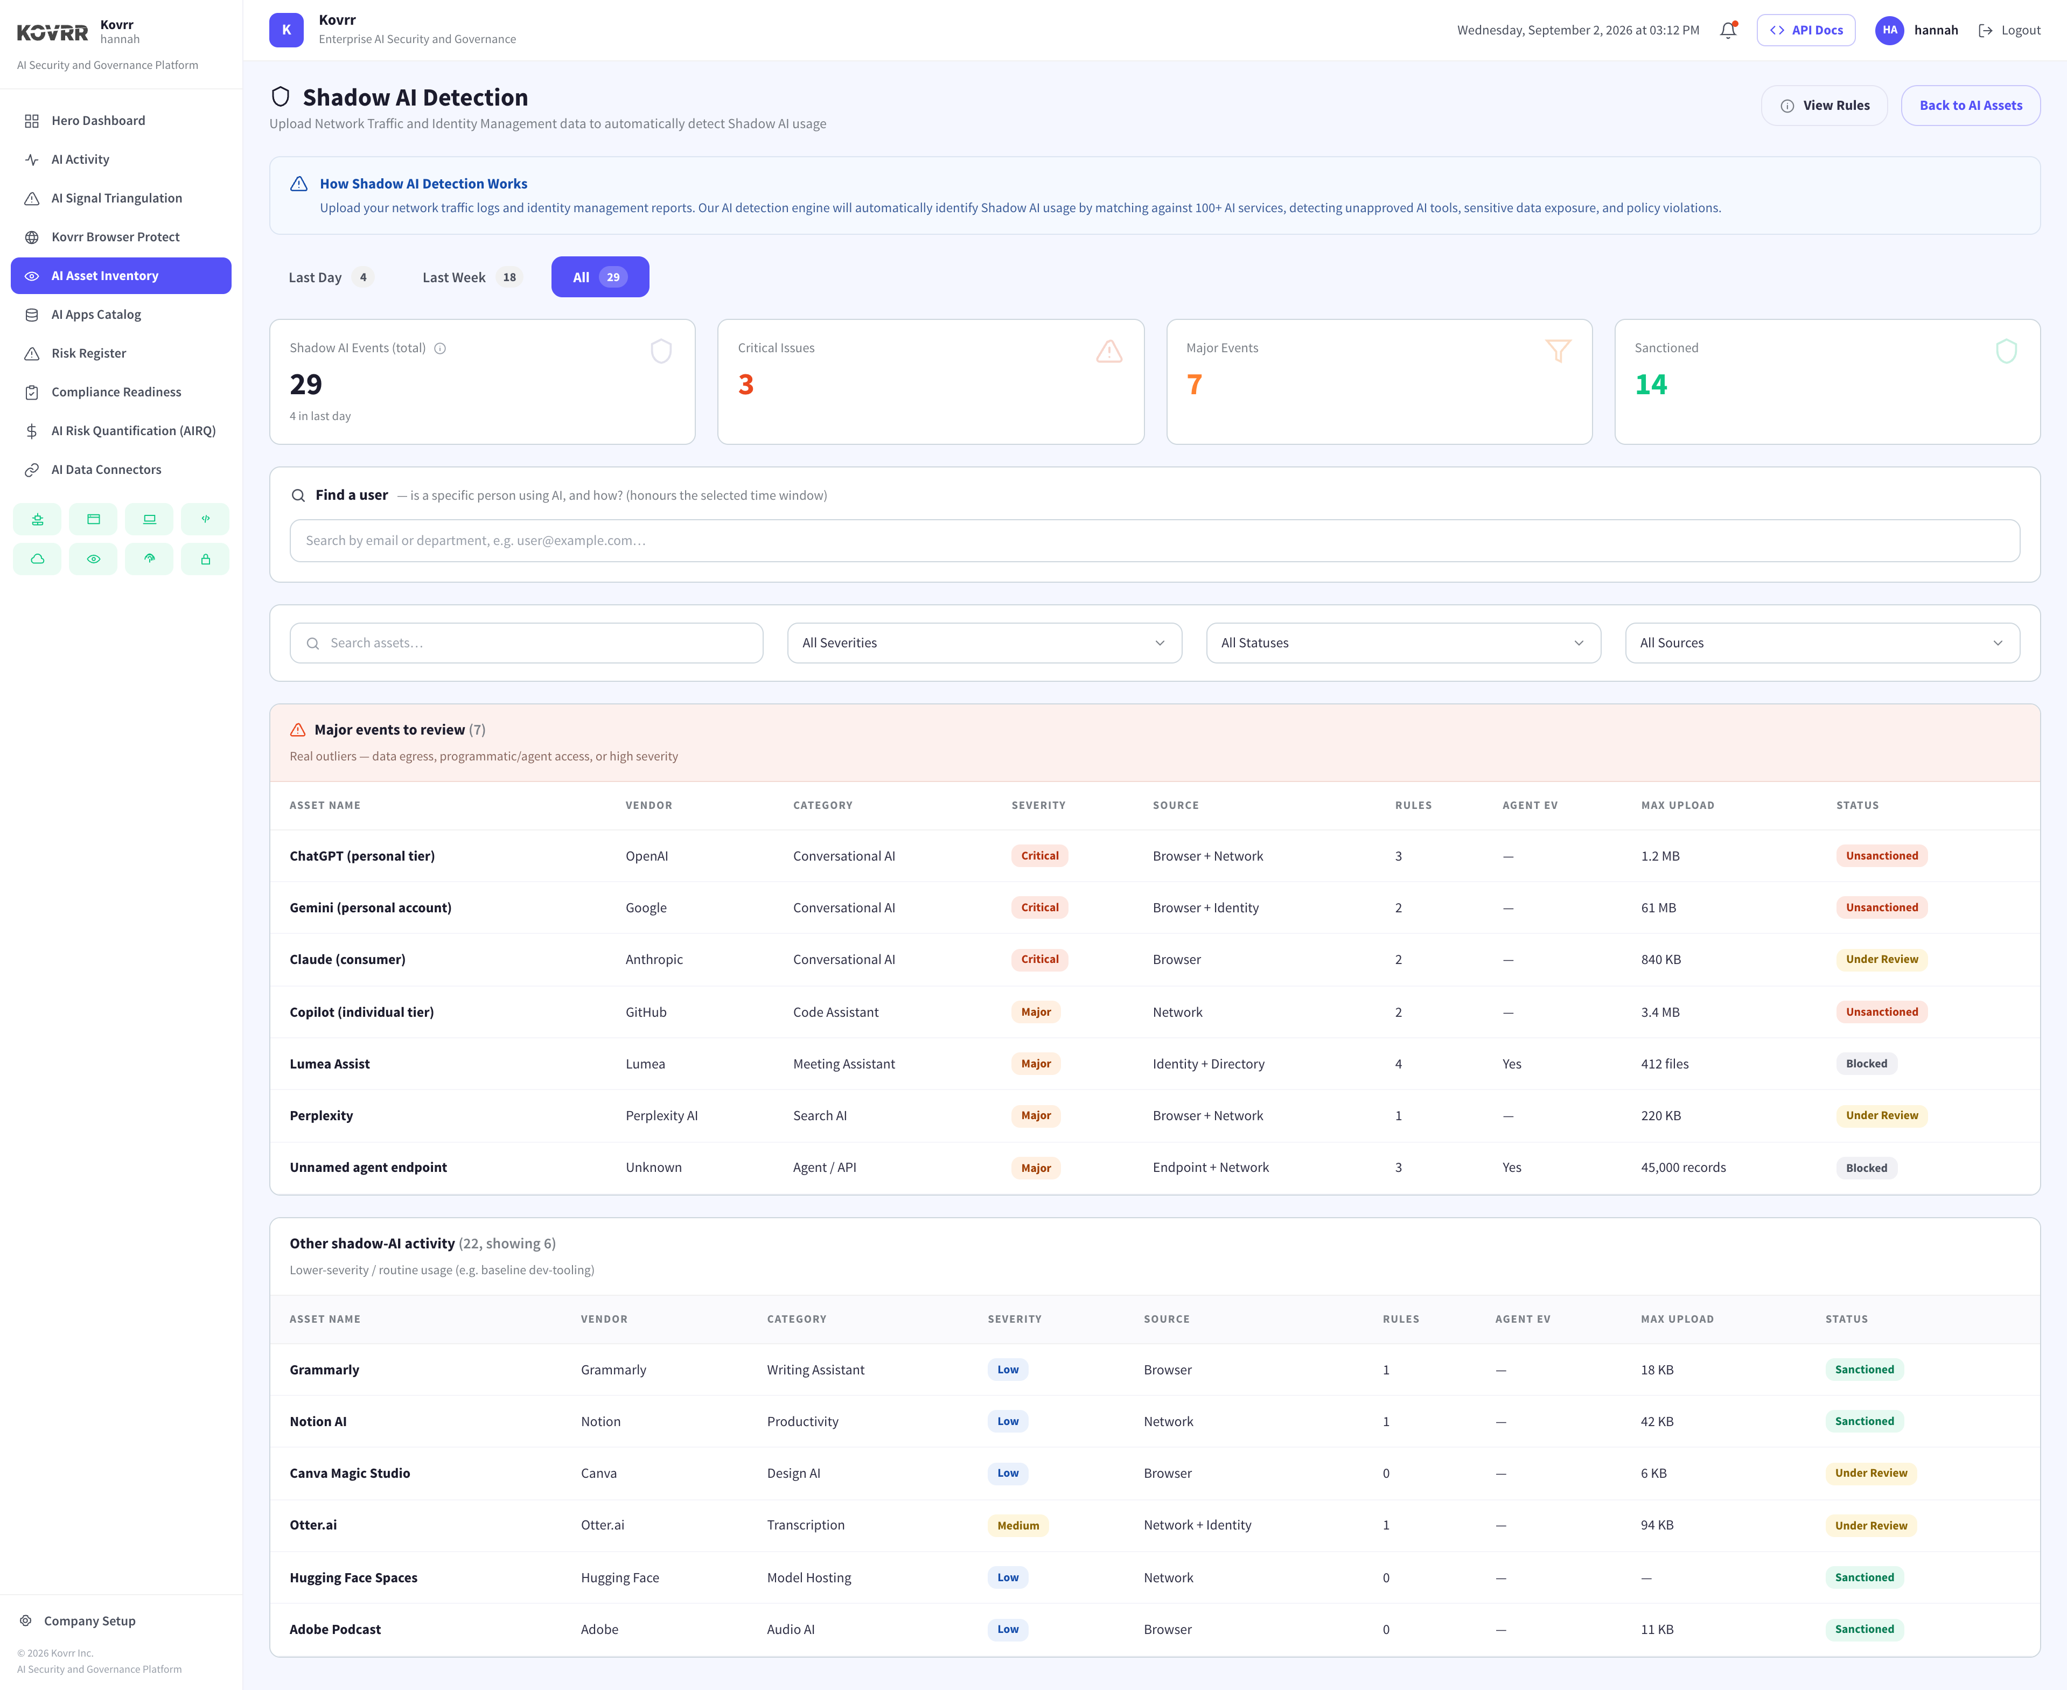This screenshot has height=1690, width=2067.
Task: Click the Blocked status badge for Lumea Assist
Action: (1866, 1064)
